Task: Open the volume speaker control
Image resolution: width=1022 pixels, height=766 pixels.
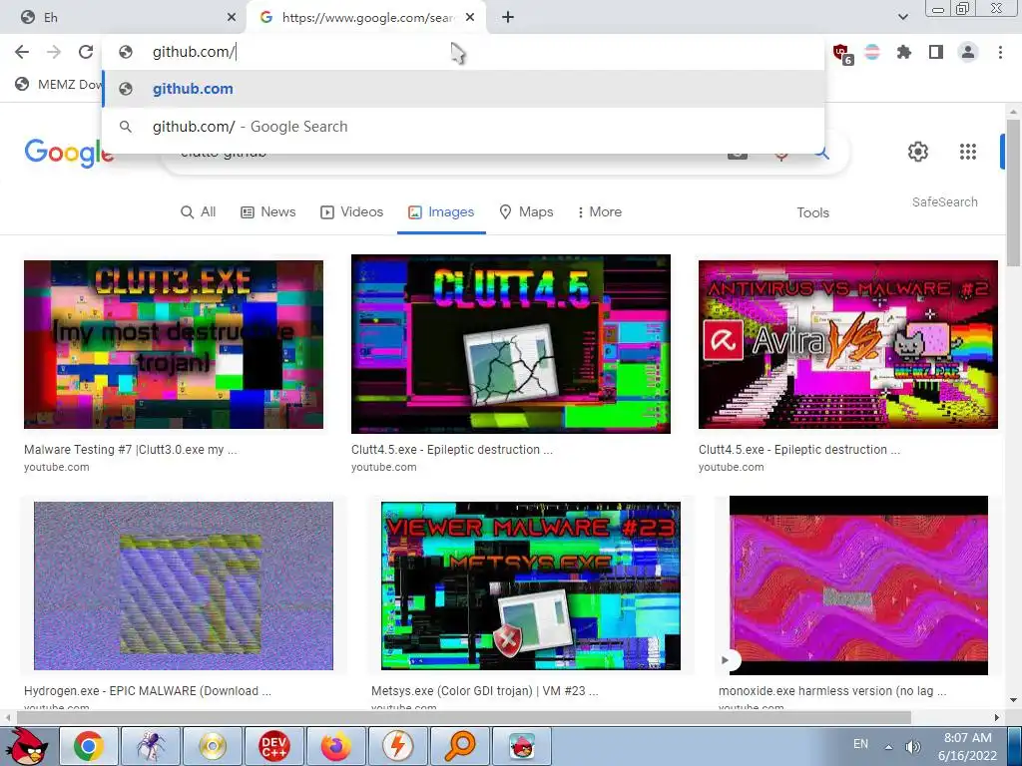Action: click(x=912, y=746)
